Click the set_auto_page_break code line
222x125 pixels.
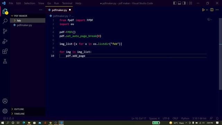[80, 36]
